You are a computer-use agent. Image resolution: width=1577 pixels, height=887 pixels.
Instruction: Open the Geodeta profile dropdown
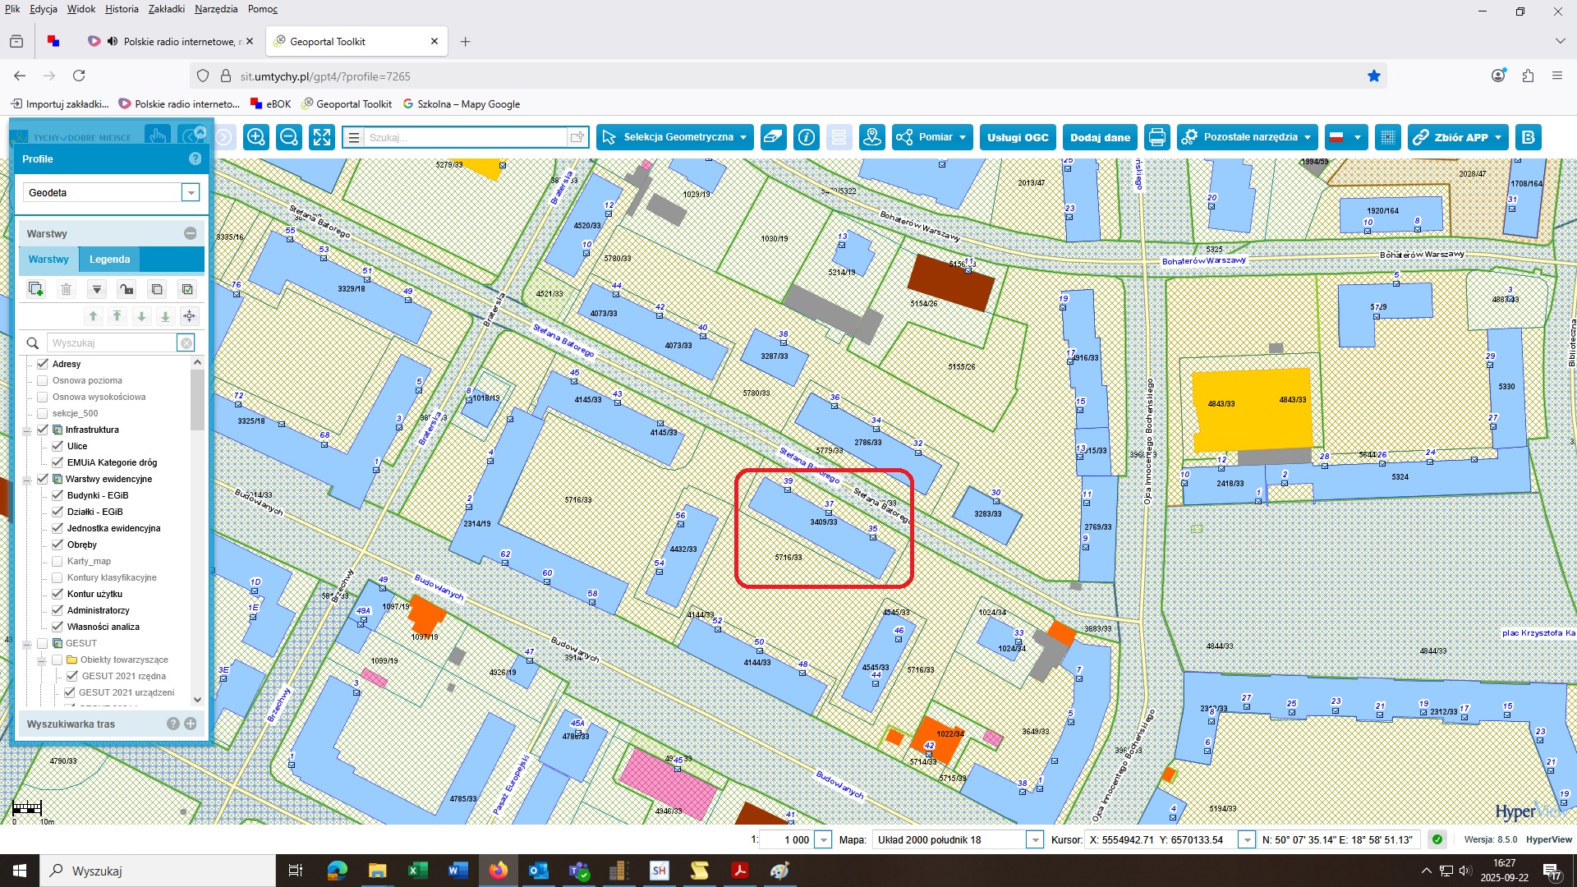(191, 192)
